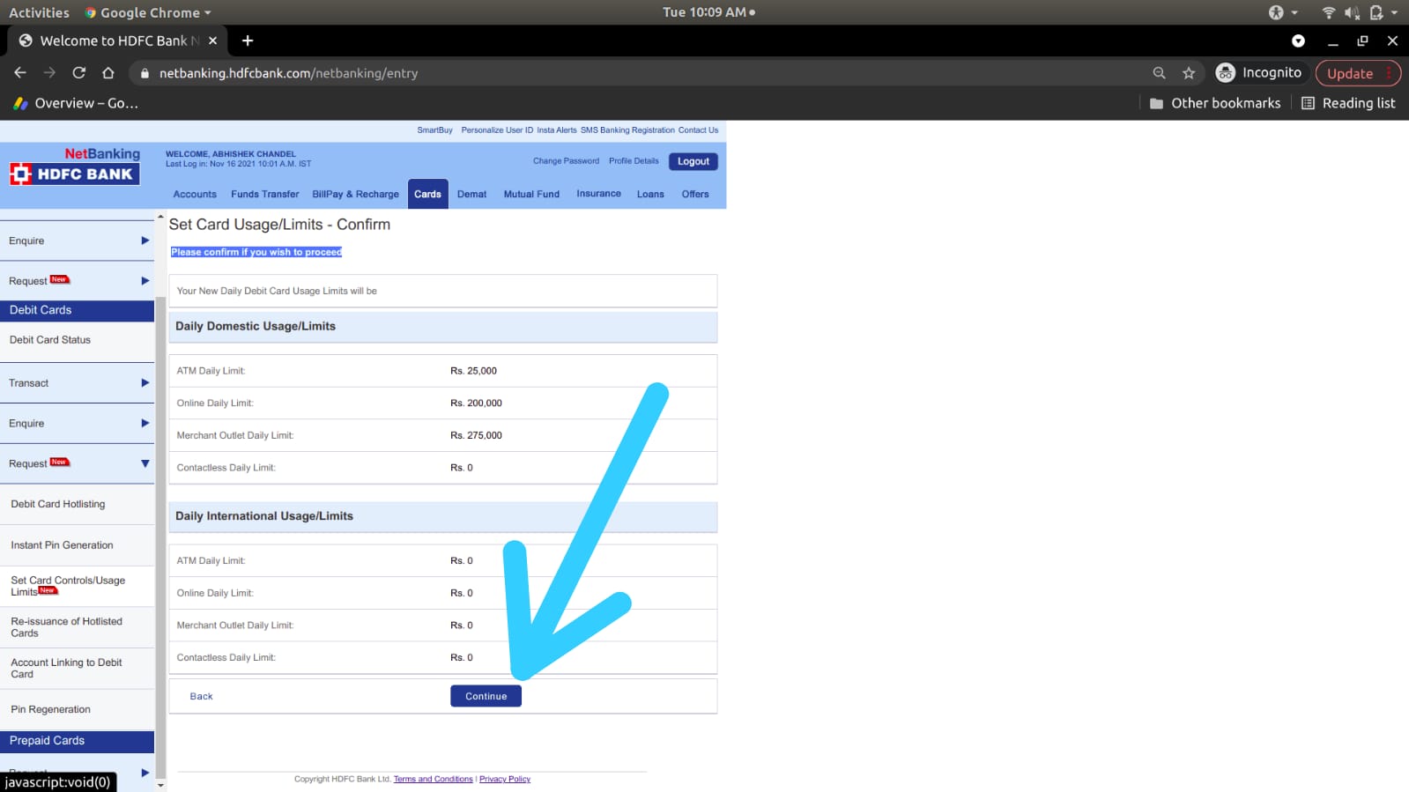Open Debit Card Hotlisting
Image resolution: width=1409 pixels, height=792 pixels.
(58, 504)
